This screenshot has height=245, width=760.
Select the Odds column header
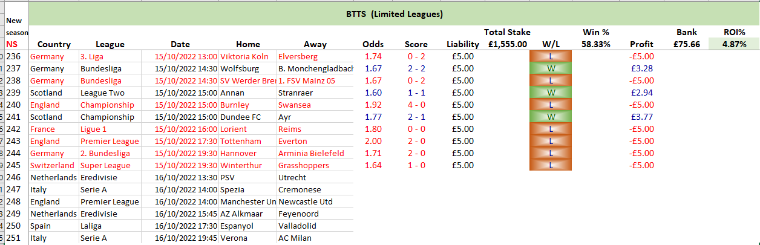[x=373, y=44]
